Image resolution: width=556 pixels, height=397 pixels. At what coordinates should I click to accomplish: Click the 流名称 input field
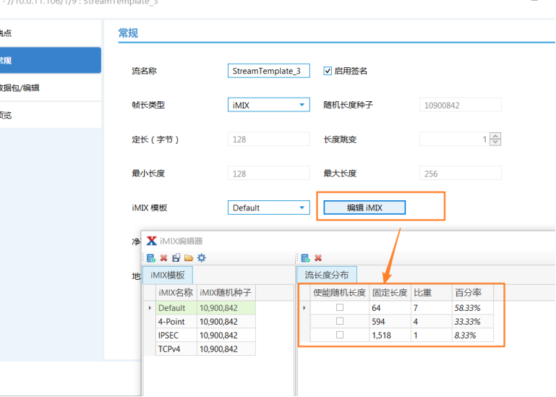[269, 71]
